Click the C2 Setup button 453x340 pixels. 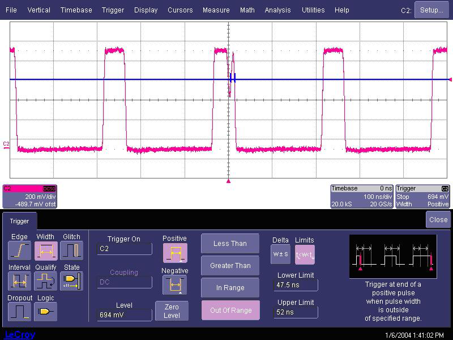pos(431,10)
